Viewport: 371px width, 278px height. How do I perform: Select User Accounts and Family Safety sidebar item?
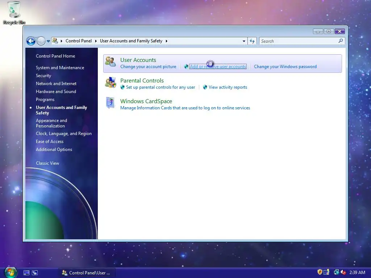click(61, 110)
